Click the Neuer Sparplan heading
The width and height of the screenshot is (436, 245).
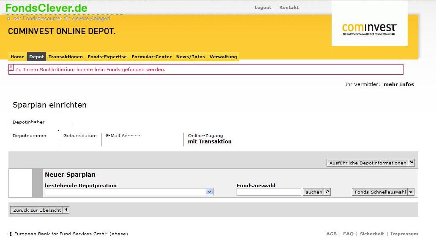coord(70,175)
